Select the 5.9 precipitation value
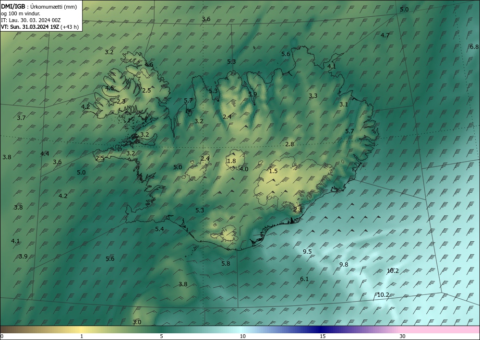Viewport: 480px width, 340px height. (252, 94)
